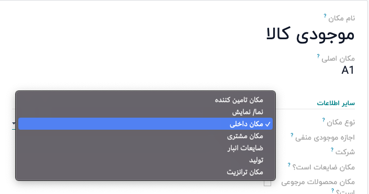The image size is (369, 194).
Task: Open help for مکان محصولات مرجوعی است؟
Action: coord(332,190)
